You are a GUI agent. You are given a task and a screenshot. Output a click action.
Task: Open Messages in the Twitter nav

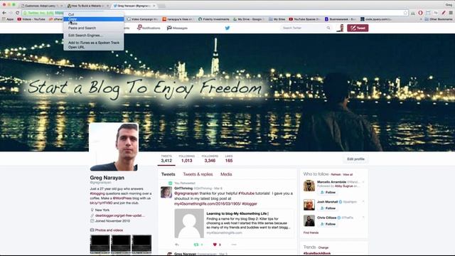(x=177, y=28)
